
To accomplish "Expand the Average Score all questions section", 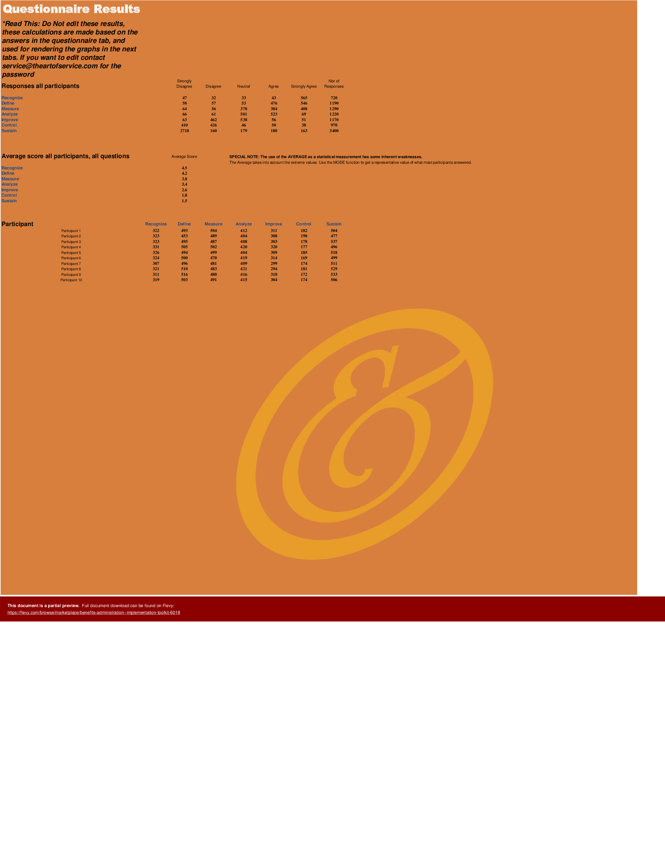I will pos(65,156).
